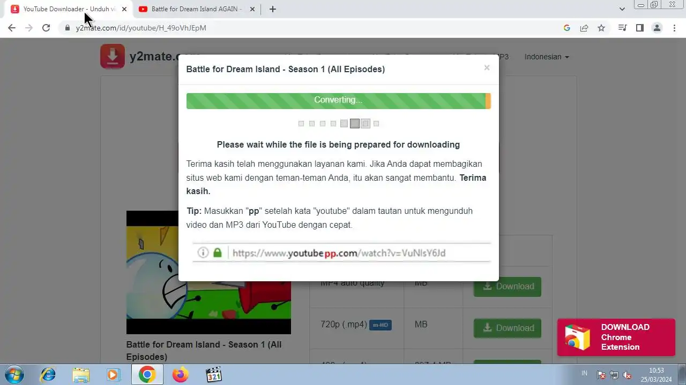Click the y2mate.com site name
The height and width of the screenshot is (385, 686).
tap(165, 57)
